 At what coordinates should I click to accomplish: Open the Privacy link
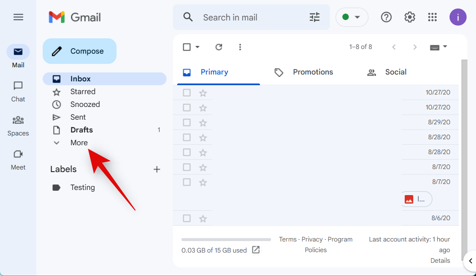click(x=312, y=239)
